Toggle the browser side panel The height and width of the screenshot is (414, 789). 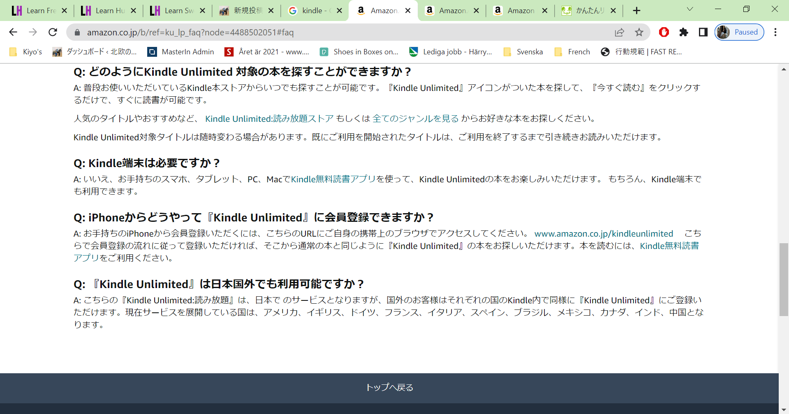tap(703, 32)
